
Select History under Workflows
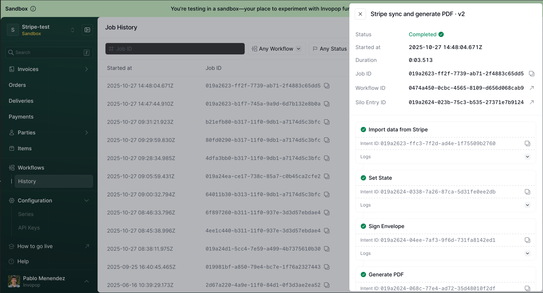54,181
